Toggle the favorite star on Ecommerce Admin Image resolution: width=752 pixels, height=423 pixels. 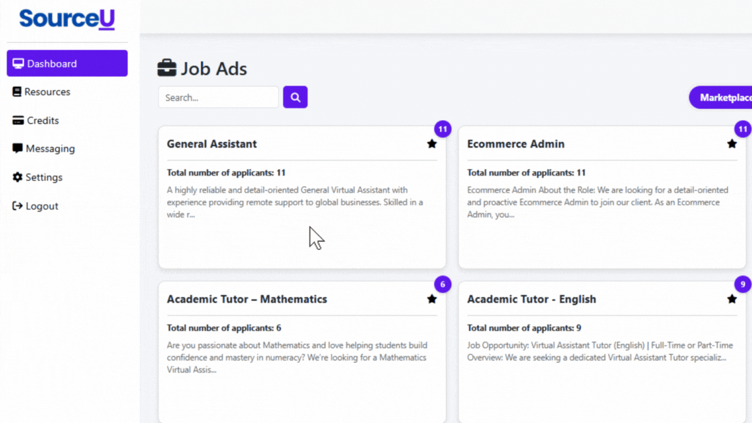click(732, 144)
